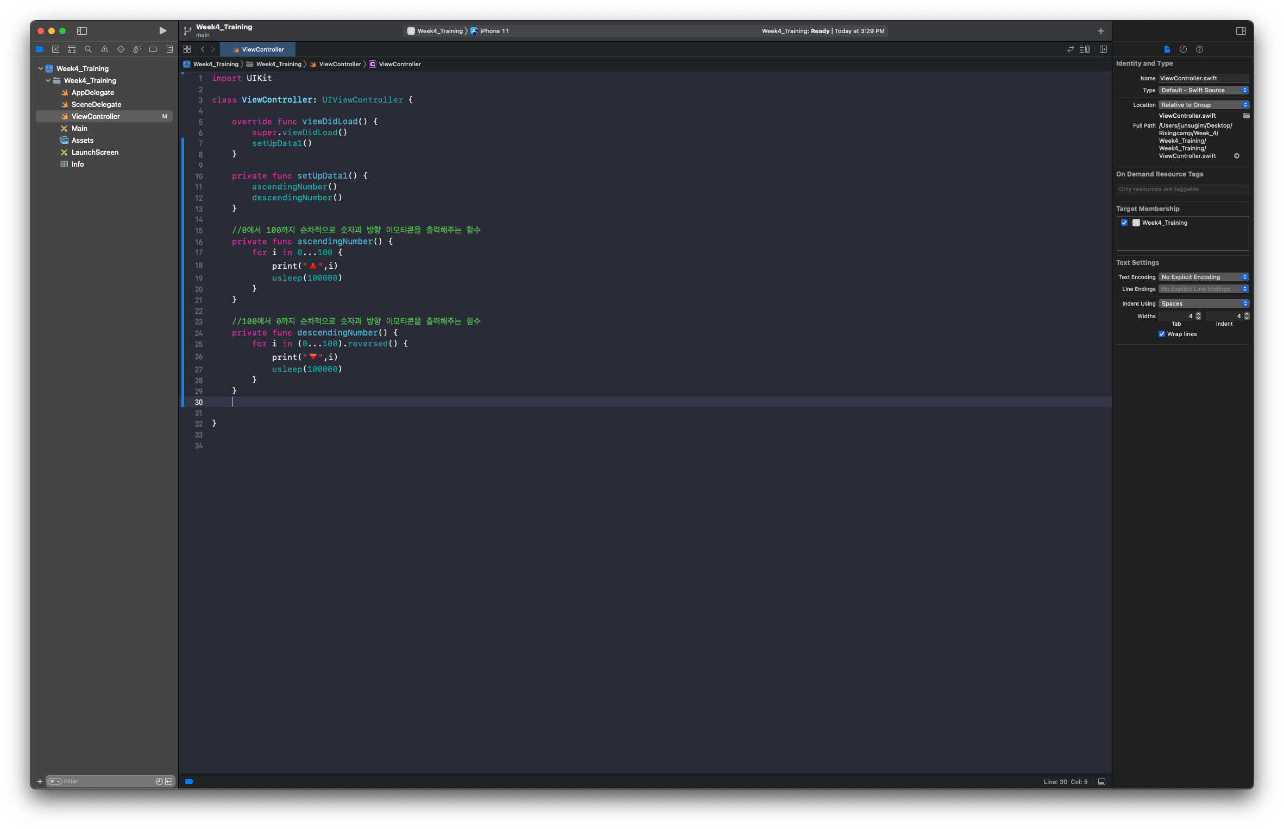Open the Issue navigator warning icon
The height and width of the screenshot is (829, 1284).
point(104,49)
